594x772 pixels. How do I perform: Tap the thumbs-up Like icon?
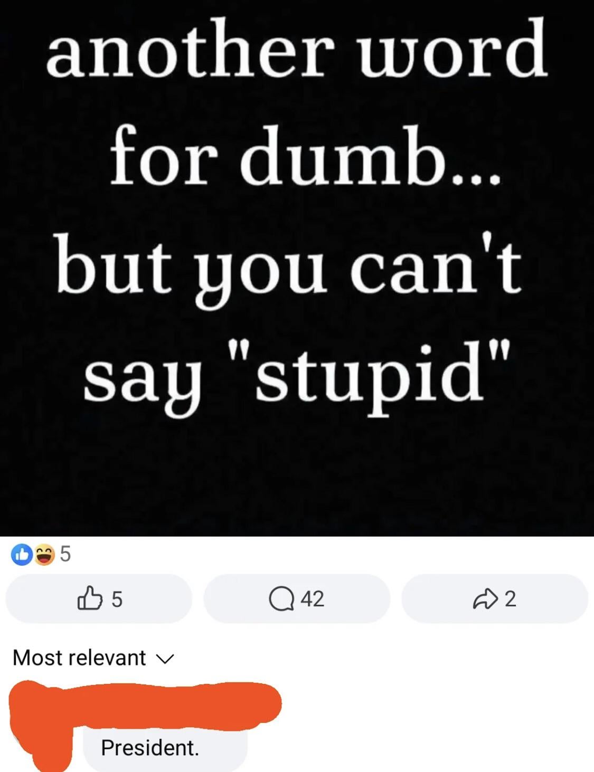click(90, 598)
